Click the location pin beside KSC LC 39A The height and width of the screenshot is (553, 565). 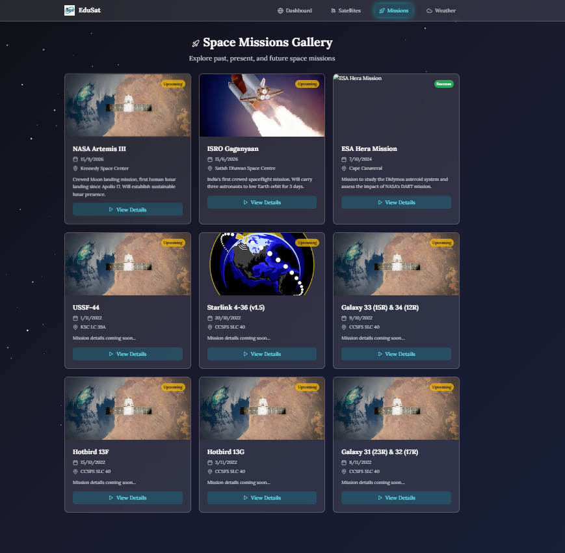[x=75, y=327]
